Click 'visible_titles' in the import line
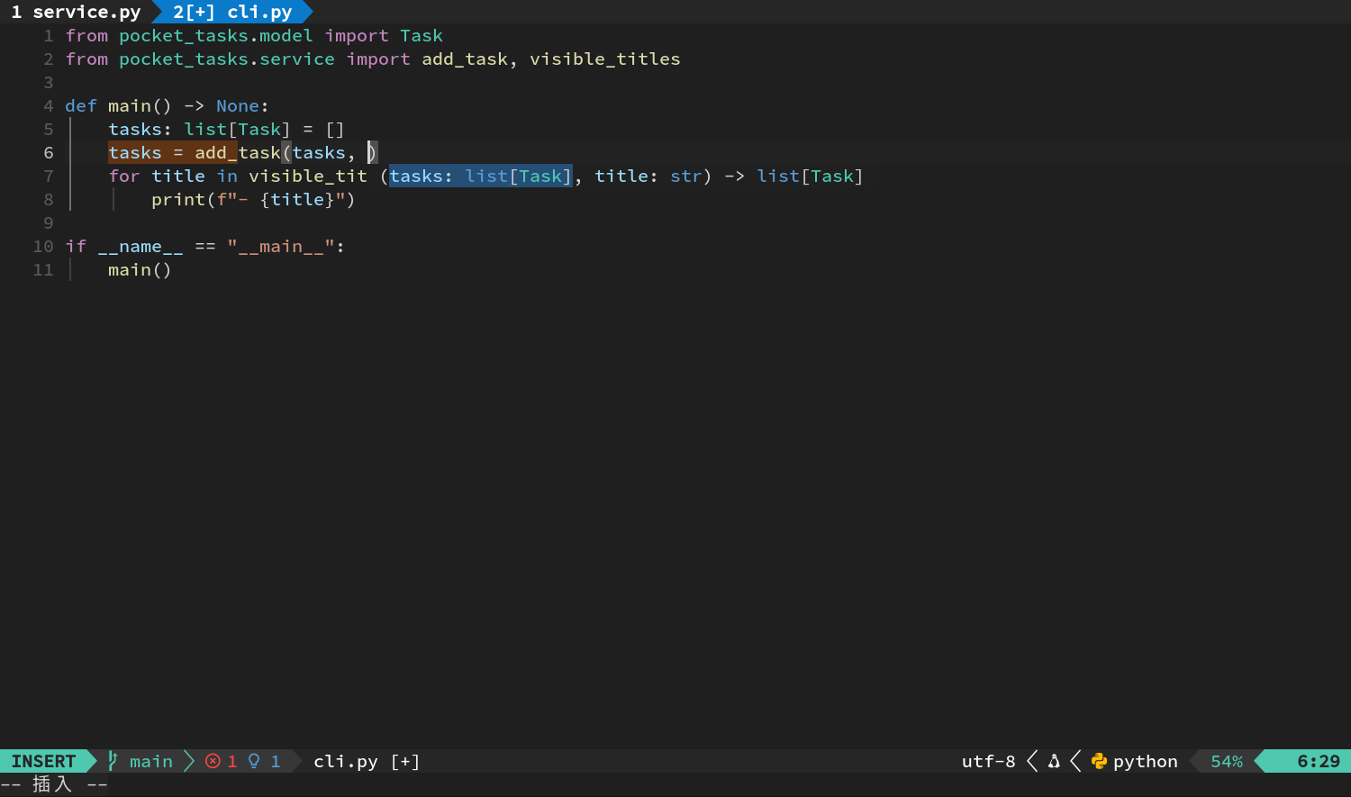 pyautogui.click(x=605, y=59)
